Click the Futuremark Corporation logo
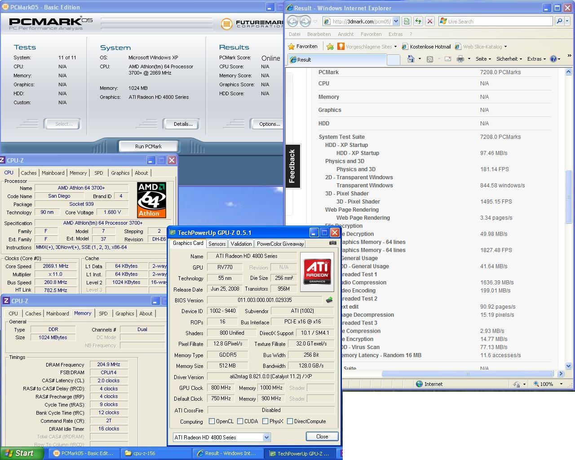The height and width of the screenshot is (460, 575). [x=252, y=23]
